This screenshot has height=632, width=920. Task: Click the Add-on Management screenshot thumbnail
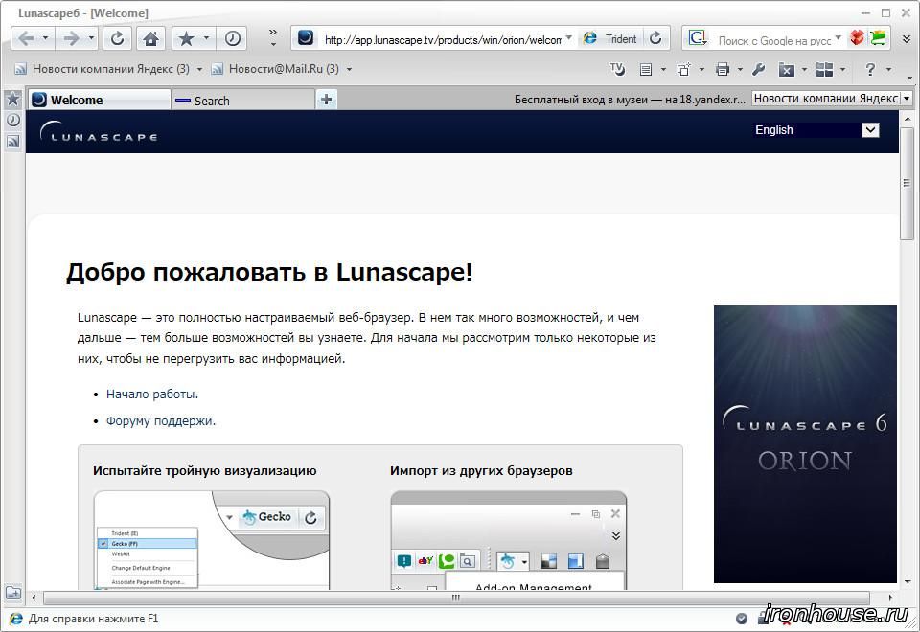(509, 539)
